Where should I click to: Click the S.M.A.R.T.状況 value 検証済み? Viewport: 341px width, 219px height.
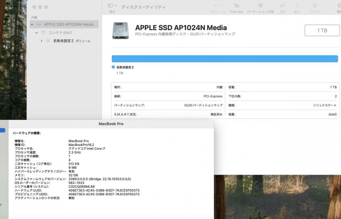coord(217,114)
